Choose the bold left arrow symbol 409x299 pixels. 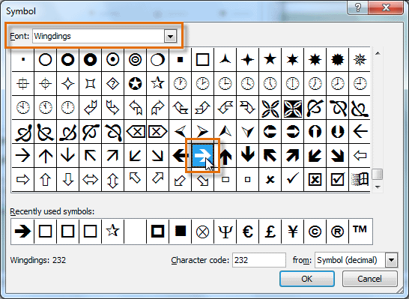pos(180,156)
